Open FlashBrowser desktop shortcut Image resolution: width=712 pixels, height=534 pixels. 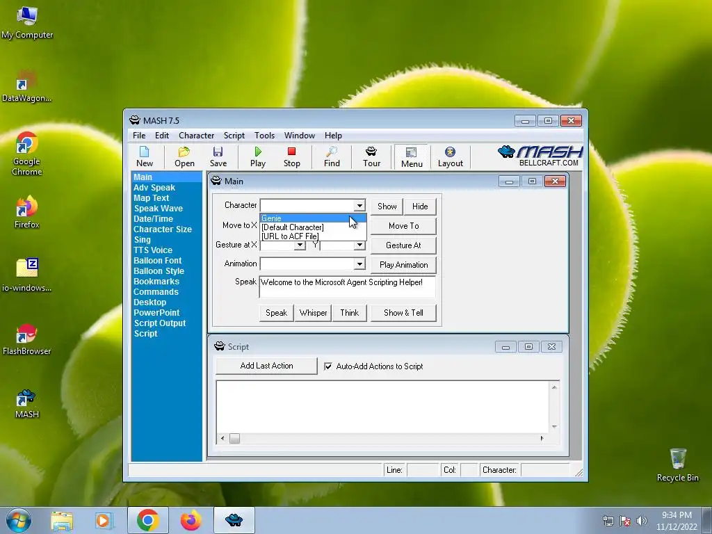[26, 340]
